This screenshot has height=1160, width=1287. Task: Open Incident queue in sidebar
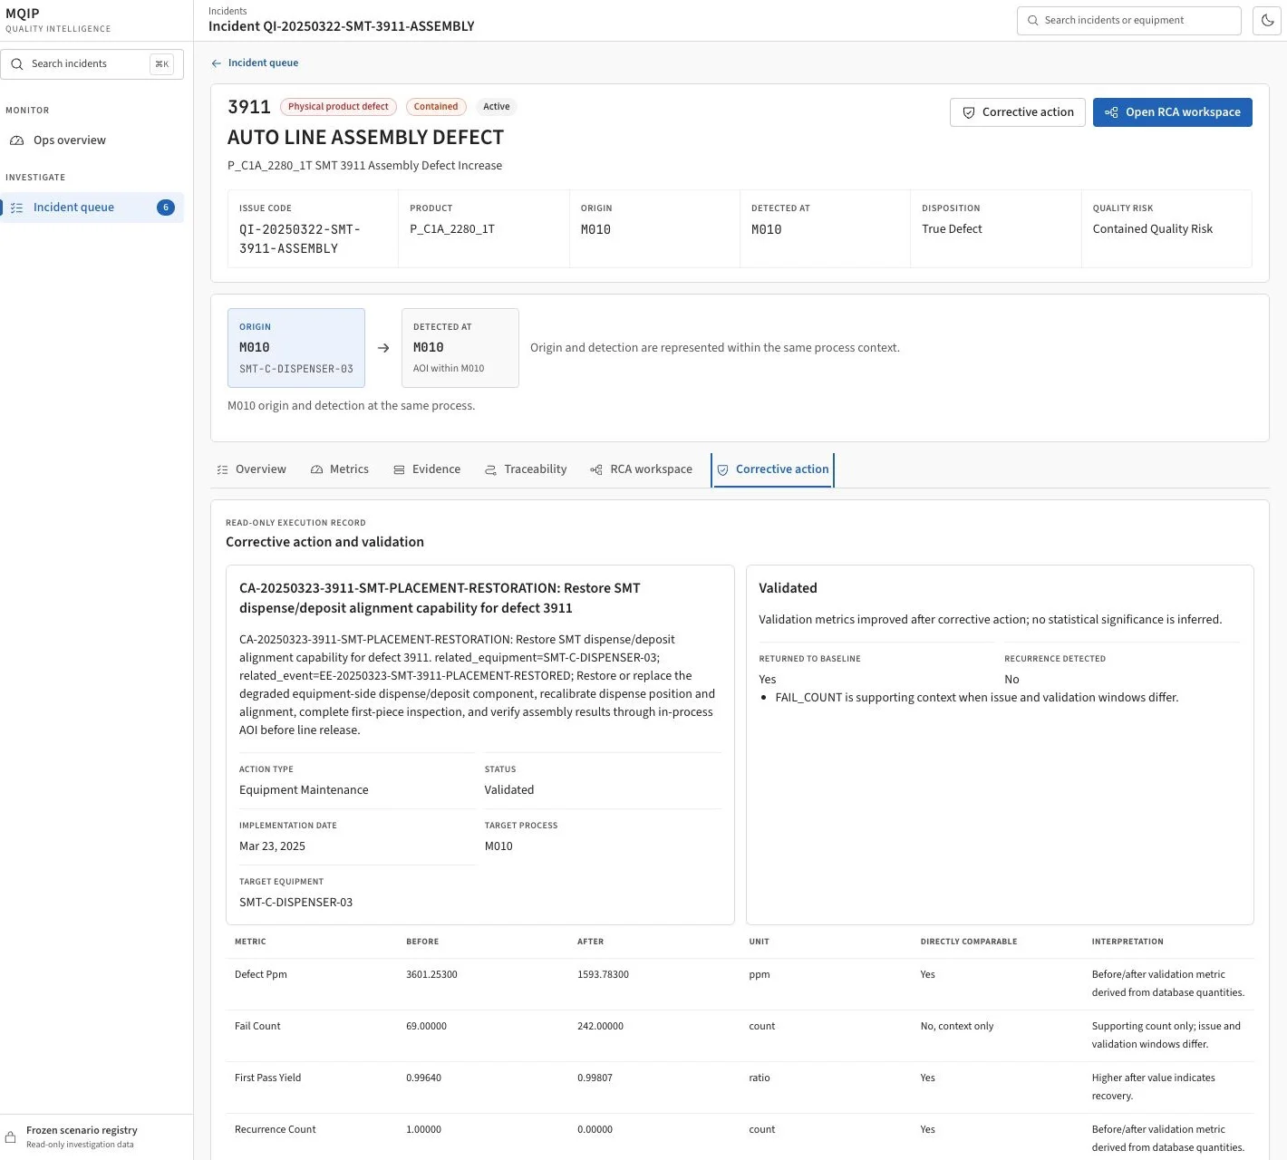tap(92, 208)
